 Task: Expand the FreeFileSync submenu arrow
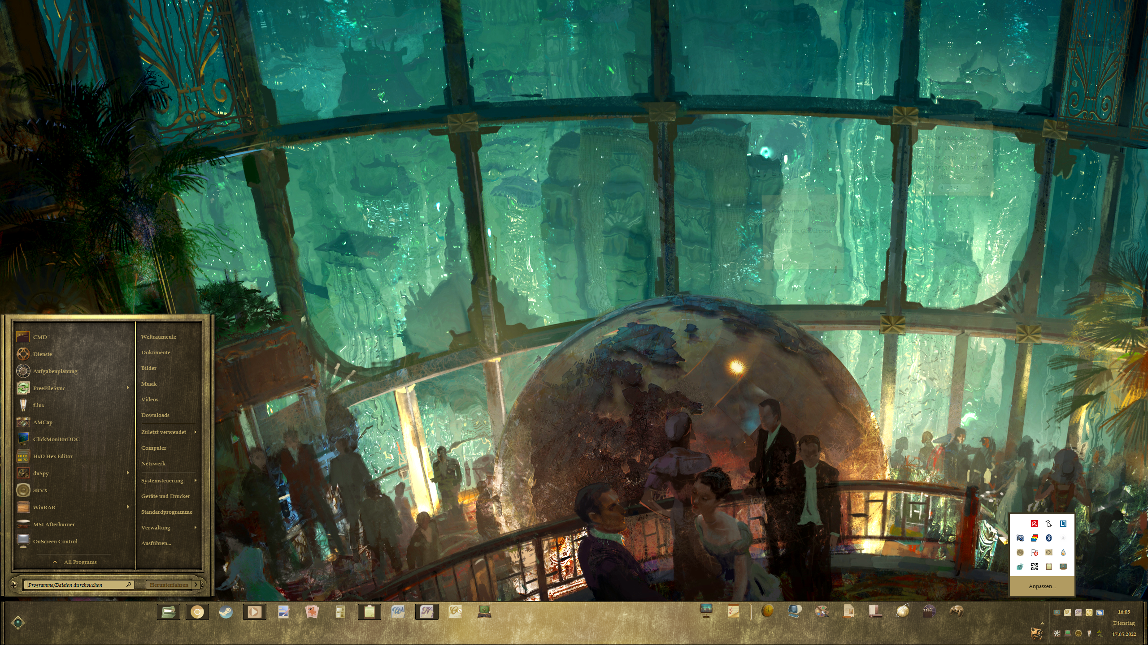128,388
